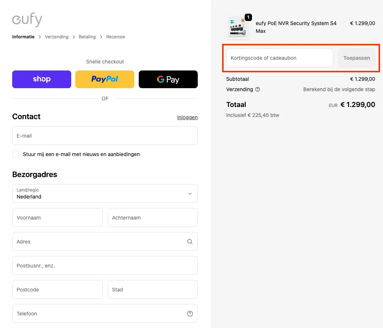Go to the Betaling breadcrumb step
This screenshot has width=383, height=328.
(87, 37)
